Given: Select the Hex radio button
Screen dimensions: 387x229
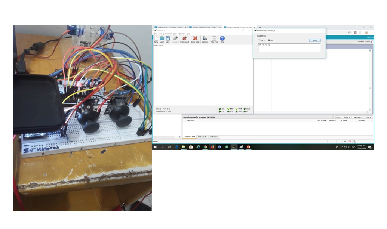Looking at the screenshot, I should pyautogui.click(x=269, y=40).
